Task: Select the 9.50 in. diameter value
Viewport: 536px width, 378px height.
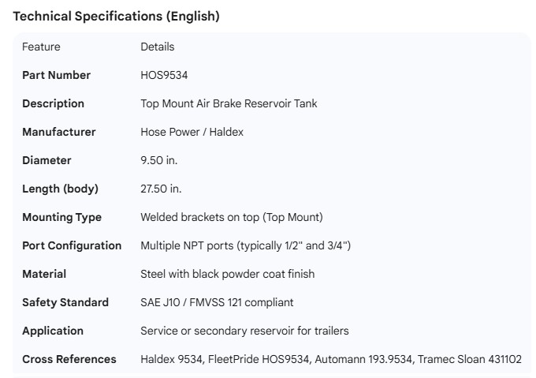Action: click(x=158, y=160)
